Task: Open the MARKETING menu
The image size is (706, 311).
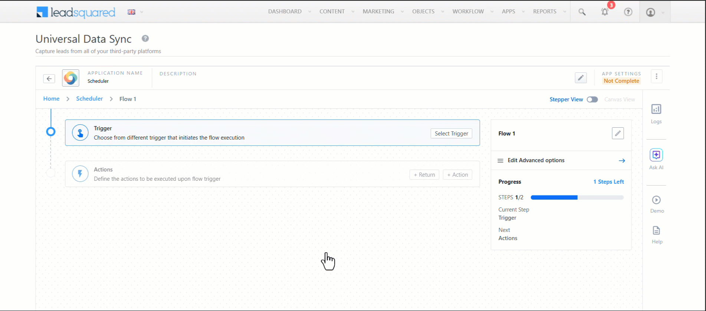Action: pos(378,12)
